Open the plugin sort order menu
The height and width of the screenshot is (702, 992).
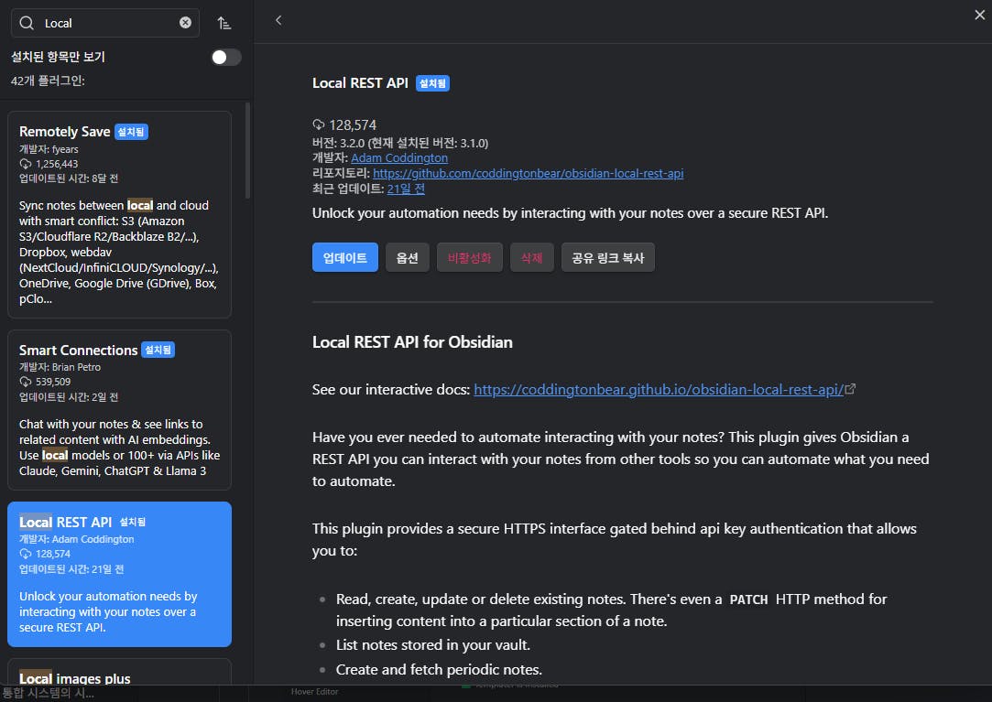[224, 24]
